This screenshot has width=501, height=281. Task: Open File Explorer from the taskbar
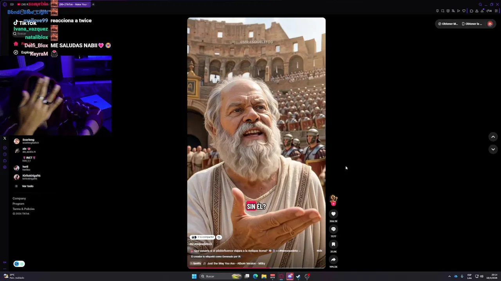pyautogui.click(x=264, y=276)
